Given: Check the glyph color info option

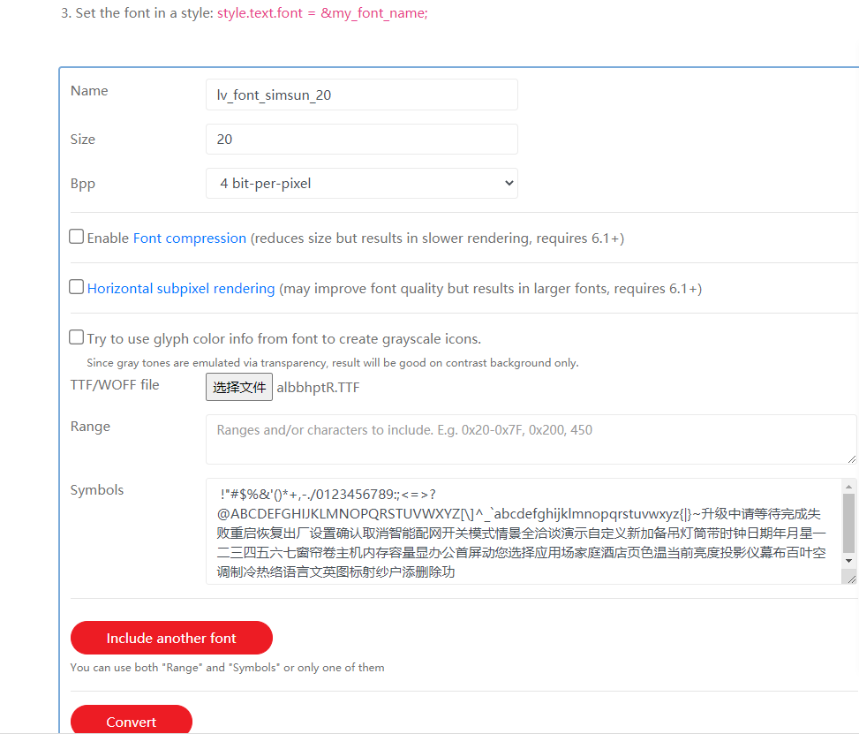Looking at the screenshot, I should (x=77, y=337).
